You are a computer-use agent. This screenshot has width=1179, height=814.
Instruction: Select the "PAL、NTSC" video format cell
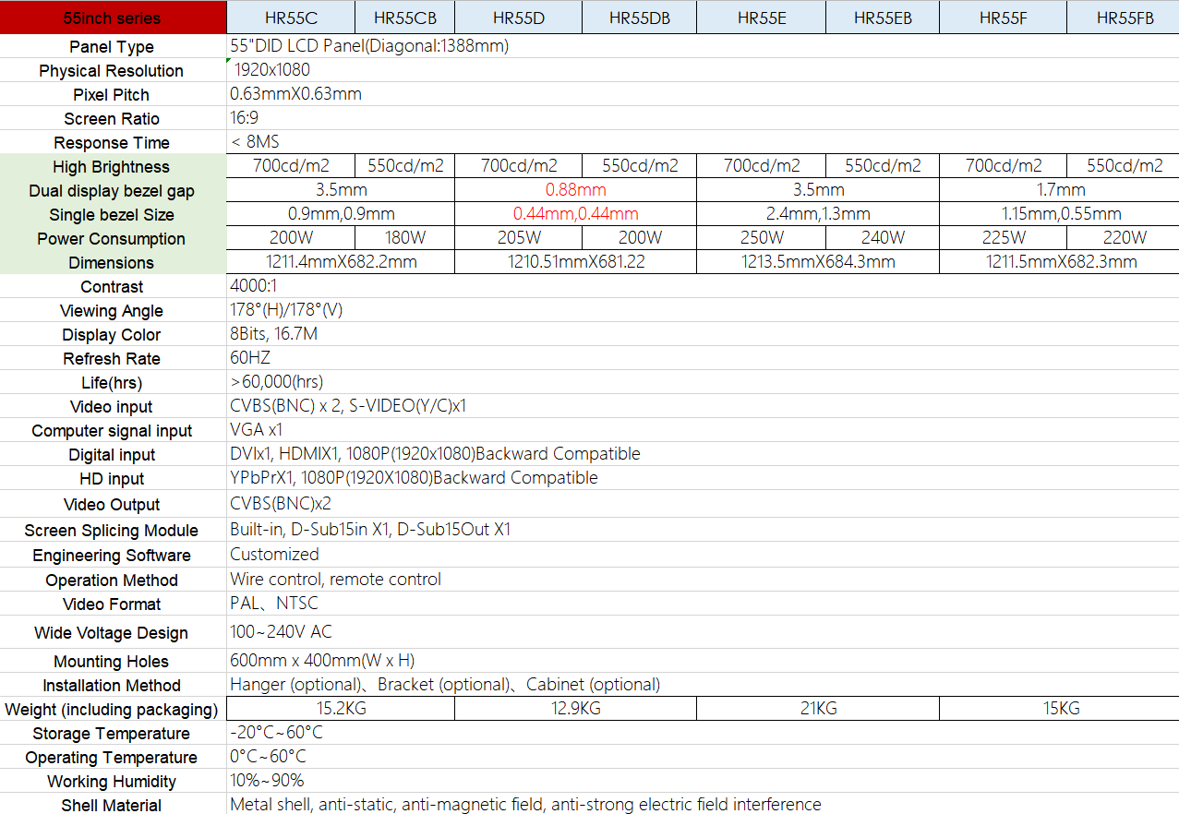273,604
